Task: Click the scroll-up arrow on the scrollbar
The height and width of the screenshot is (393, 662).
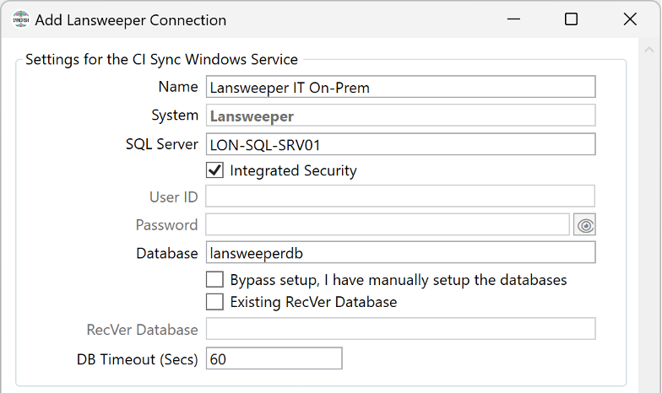Action: tap(648, 50)
